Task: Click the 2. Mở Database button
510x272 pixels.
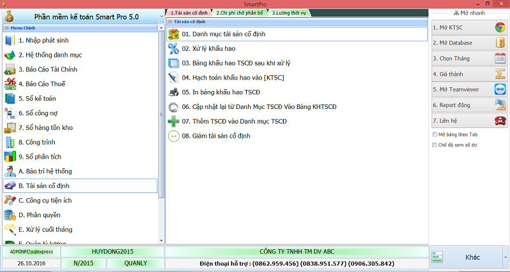Action: click(x=469, y=43)
